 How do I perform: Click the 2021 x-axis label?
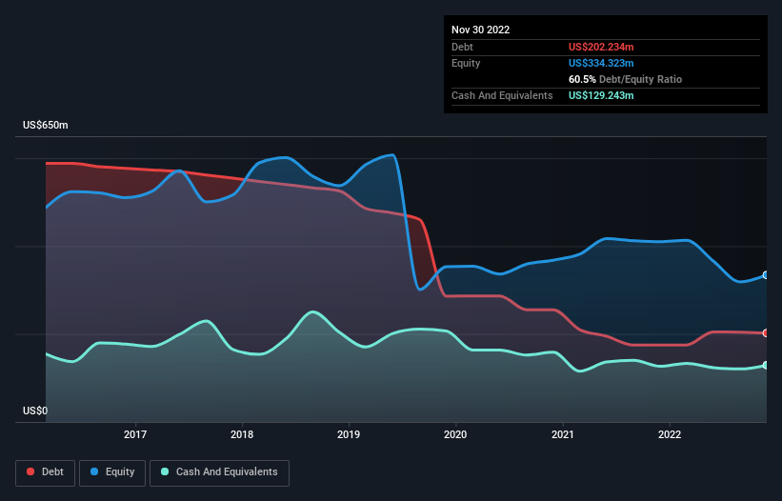click(563, 434)
